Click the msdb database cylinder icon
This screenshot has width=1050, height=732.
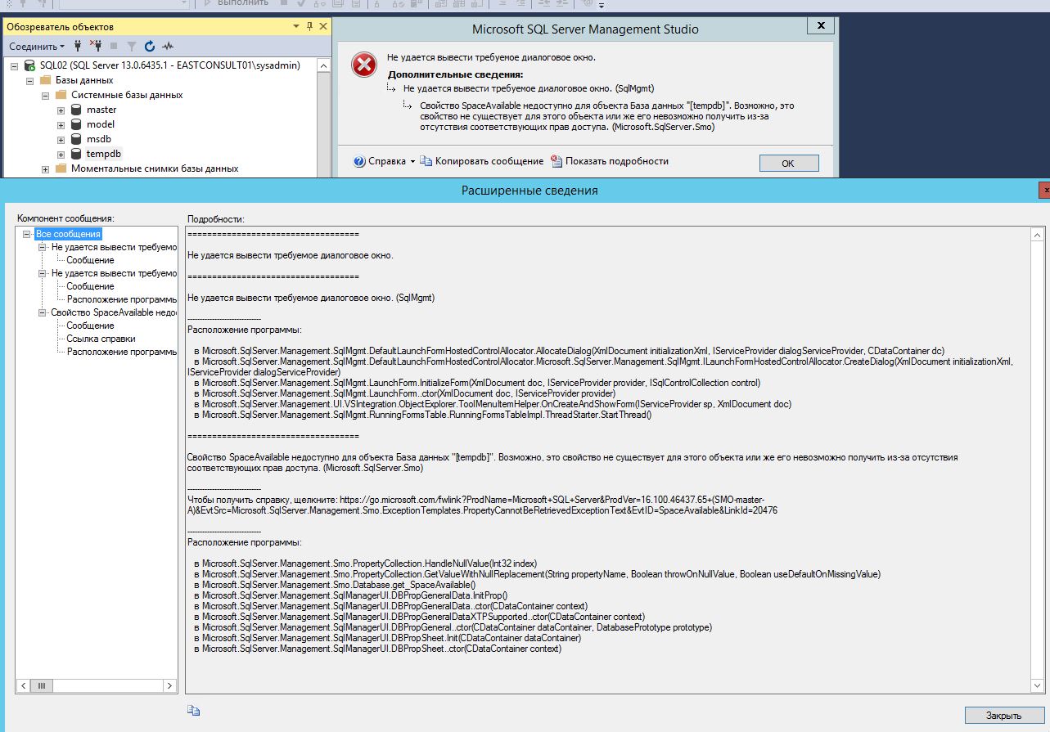tap(76, 139)
